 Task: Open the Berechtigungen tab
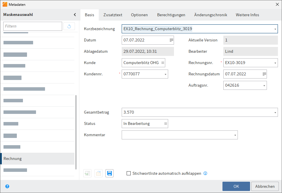[x=171, y=15]
